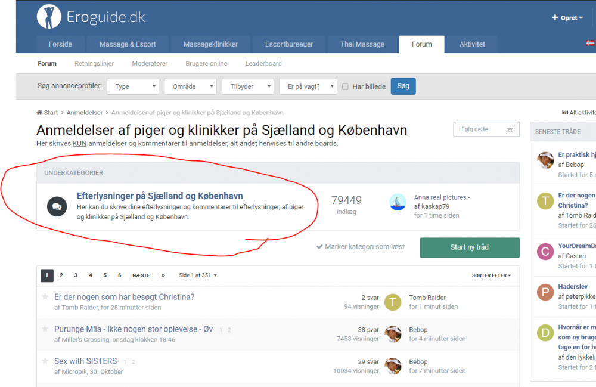Viewport: 596px width, 387px height.
Task: Click Bebop avatar on Sex with SISTERS row
Action: 393,366
